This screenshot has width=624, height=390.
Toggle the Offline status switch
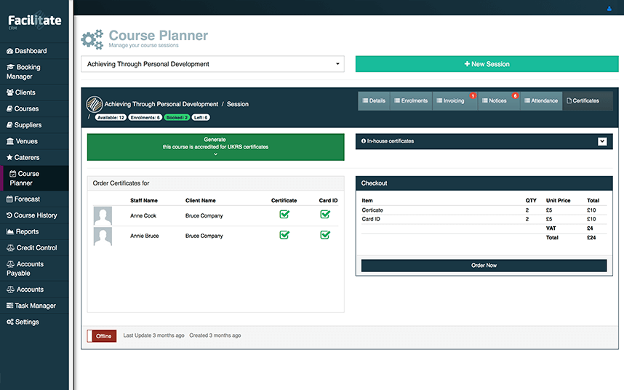(102, 335)
